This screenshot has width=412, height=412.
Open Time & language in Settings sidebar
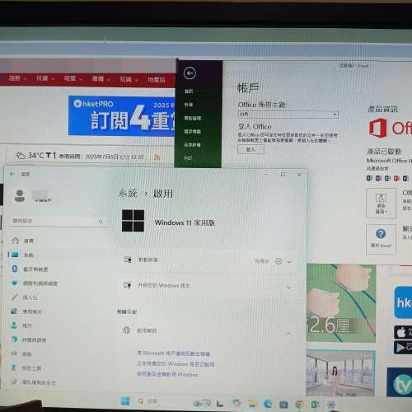coord(29,339)
